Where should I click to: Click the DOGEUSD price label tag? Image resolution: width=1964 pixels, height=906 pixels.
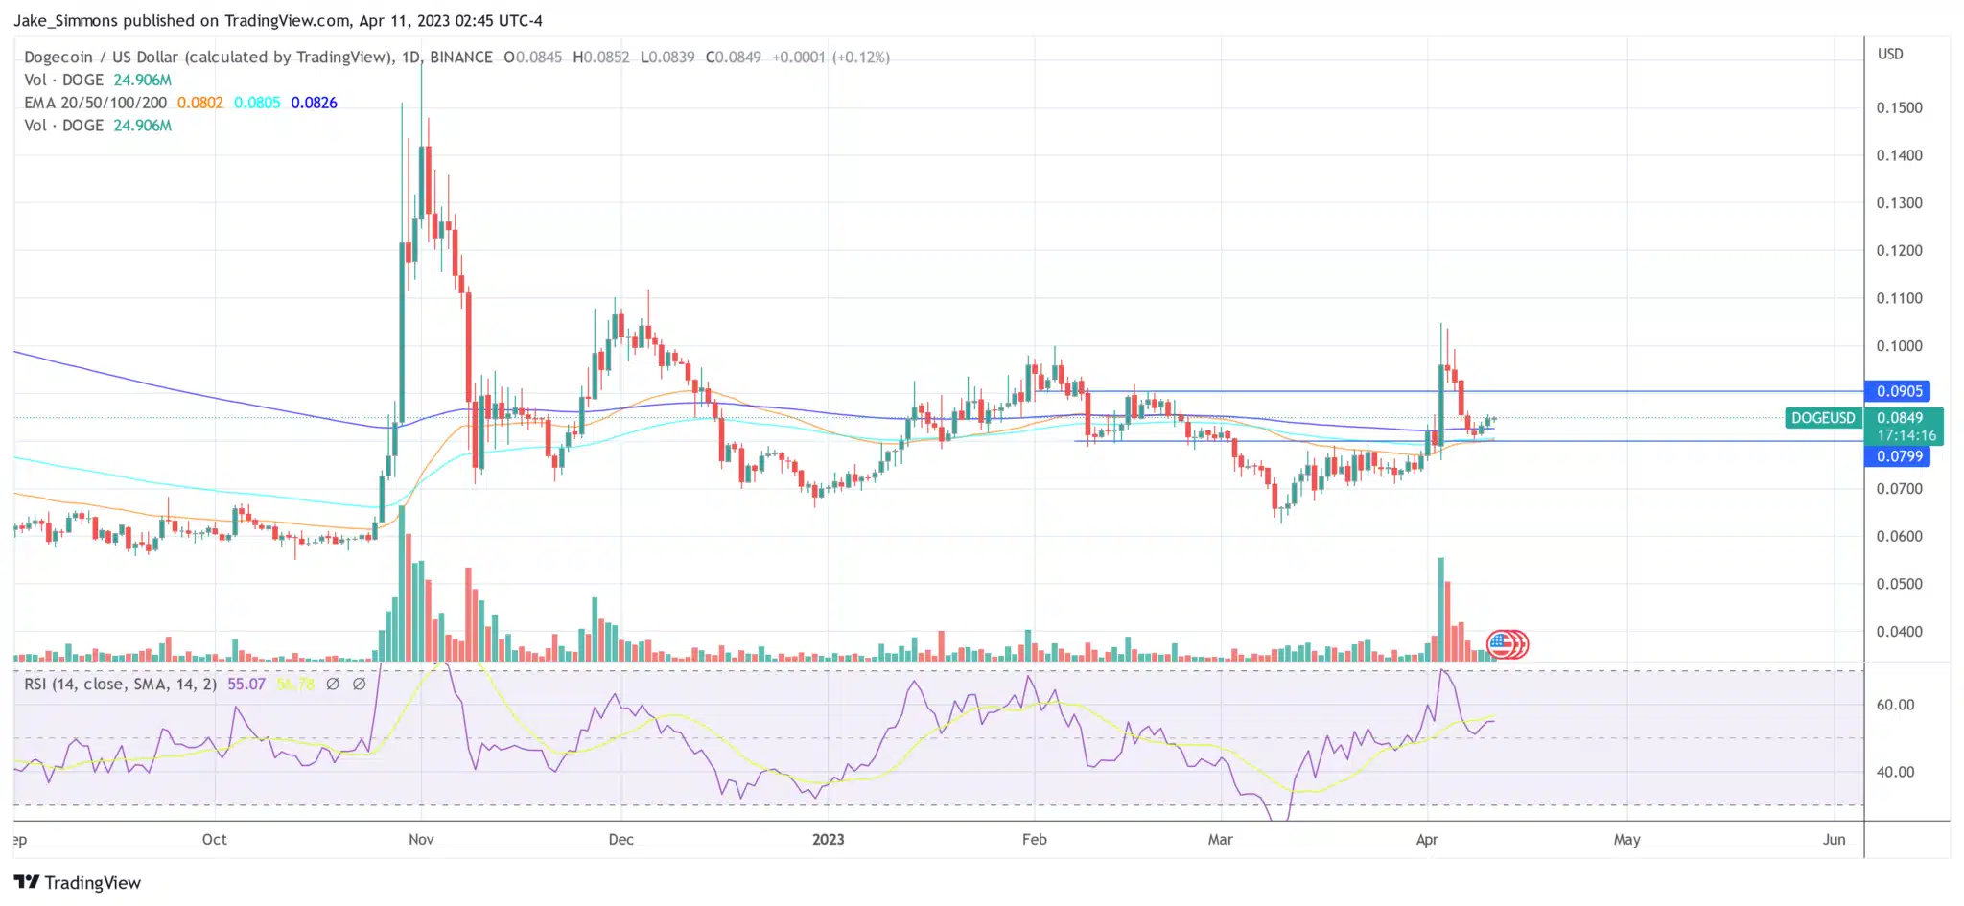pyautogui.click(x=1823, y=418)
